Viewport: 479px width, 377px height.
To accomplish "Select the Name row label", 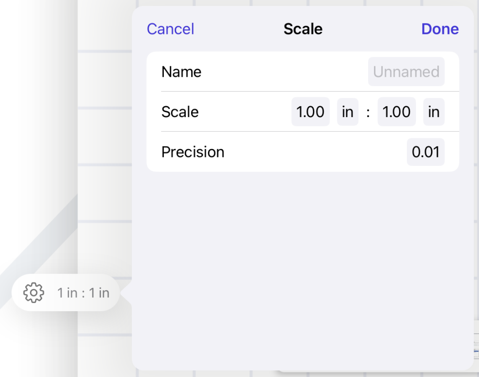I will coord(181,72).
